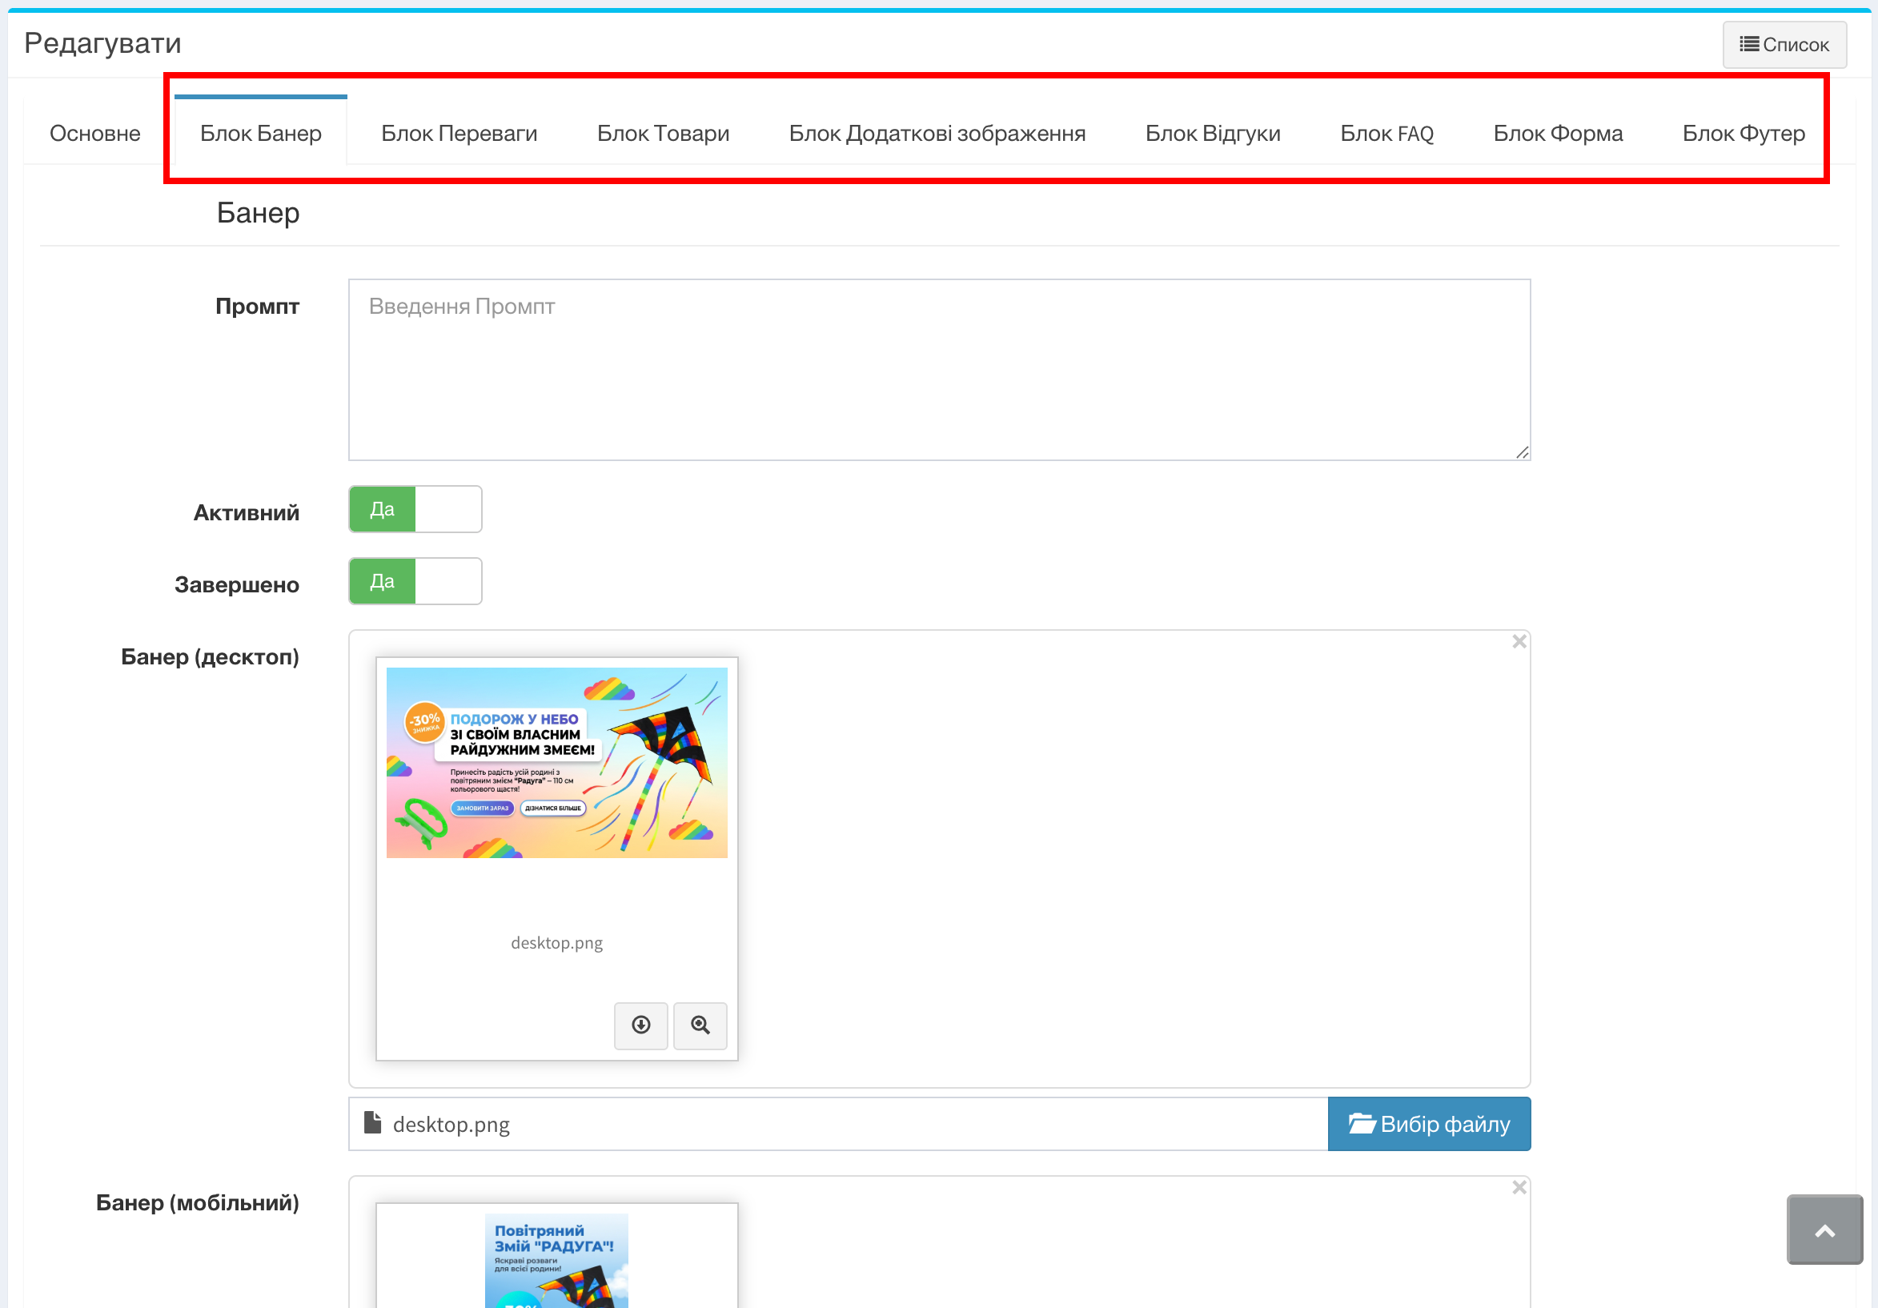This screenshot has width=1878, height=1308.
Task: Go to the Блок Відгуки tab
Action: (x=1212, y=133)
